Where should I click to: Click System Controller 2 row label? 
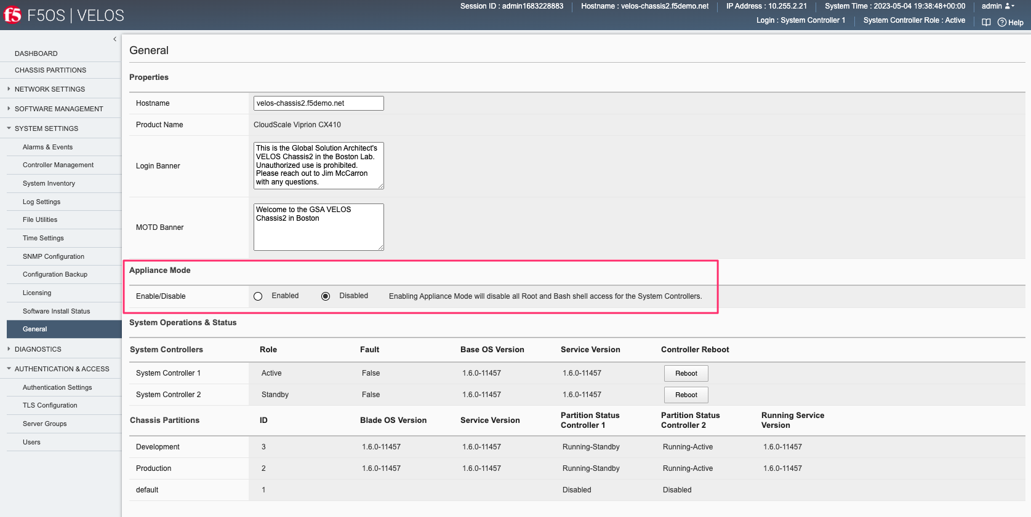[x=168, y=395]
